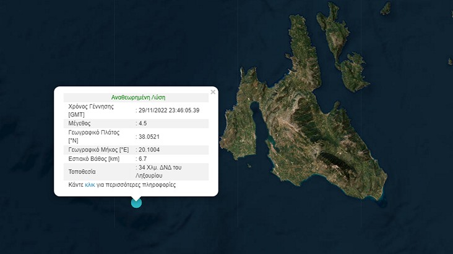Click the 'Μέγεθος' row label
453x254 pixels.
[x=80, y=123]
